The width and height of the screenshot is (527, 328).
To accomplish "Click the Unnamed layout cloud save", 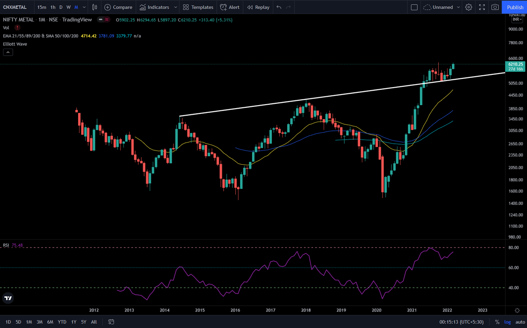I will click(438, 7).
